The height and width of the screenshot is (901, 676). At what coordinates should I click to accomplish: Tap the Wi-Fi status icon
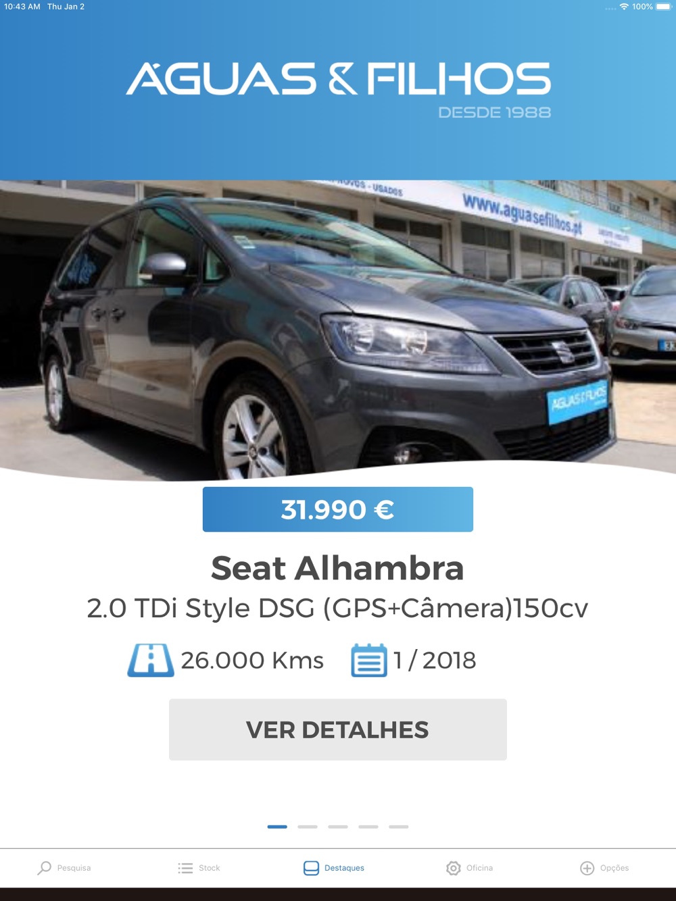point(624,7)
